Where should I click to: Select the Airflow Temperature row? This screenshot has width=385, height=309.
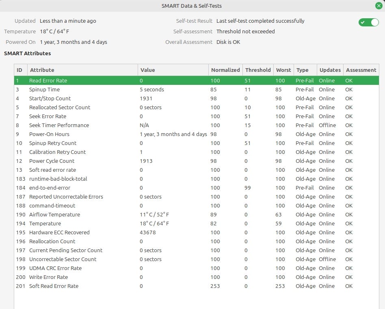pyautogui.click(x=197, y=214)
